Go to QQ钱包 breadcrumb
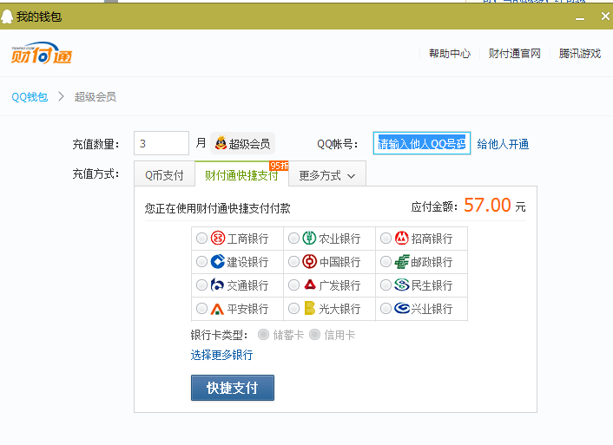Image resolution: width=613 pixels, height=445 pixels. click(30, 96)
